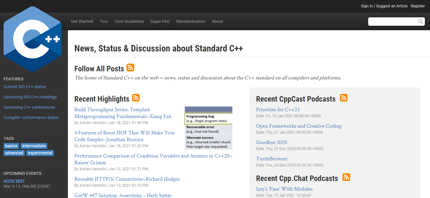Open the Recent Highlights RSS feed icon

(x=136, y=98)
